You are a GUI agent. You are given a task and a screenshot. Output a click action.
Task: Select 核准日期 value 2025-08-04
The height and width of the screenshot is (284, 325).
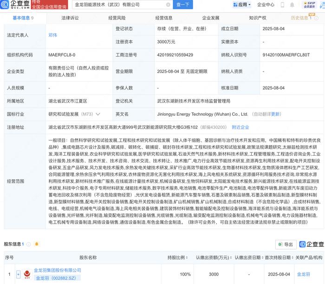(273, 88)
